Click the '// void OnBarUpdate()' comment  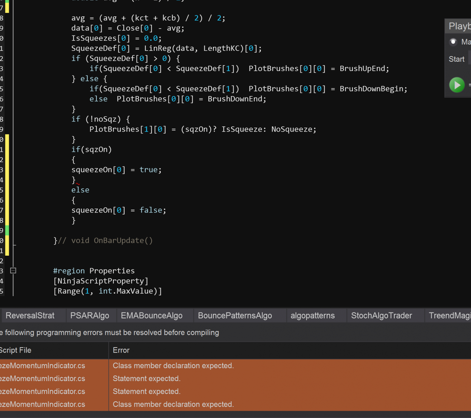[x=105, y=240]
